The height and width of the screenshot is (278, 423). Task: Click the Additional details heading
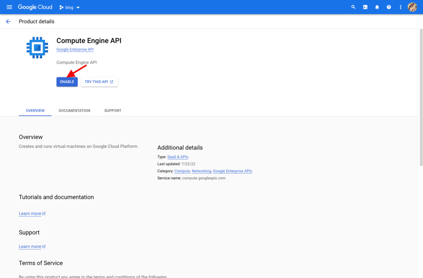pos(180,148)
